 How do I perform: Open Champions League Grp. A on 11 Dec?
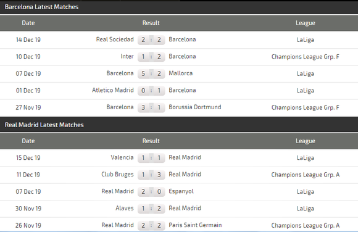point(306,175)
